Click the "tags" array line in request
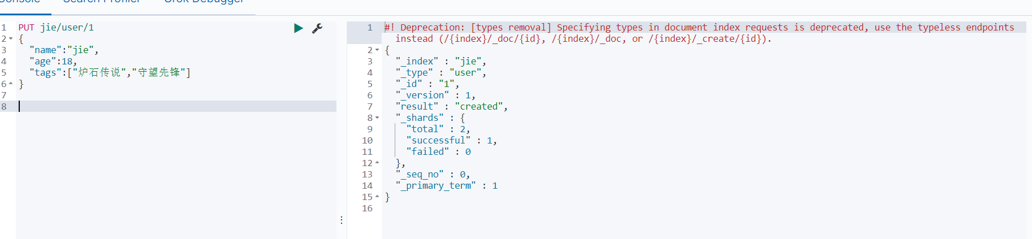Image resolution: width=1032 pixels, height=239 pixels. (110, 72)
